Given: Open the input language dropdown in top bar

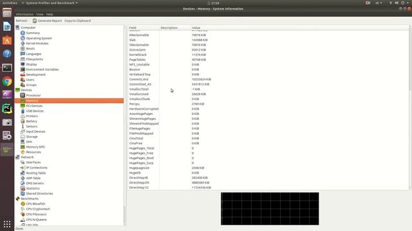Looking at the screenshot, I should coord(379,3).
